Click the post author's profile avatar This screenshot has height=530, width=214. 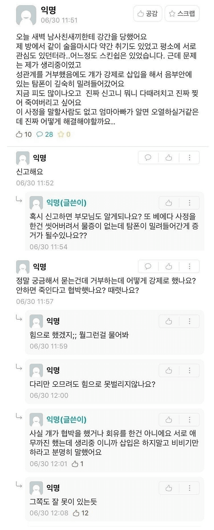(26, 15)
